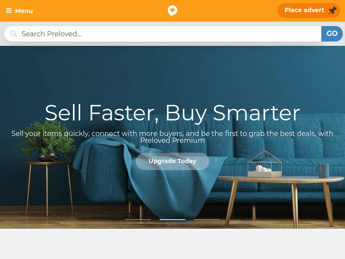Click the Sell Faster, Buy Smarter heading
The height and width of the screenshot is (259, 345).
[x=172, y=113]
